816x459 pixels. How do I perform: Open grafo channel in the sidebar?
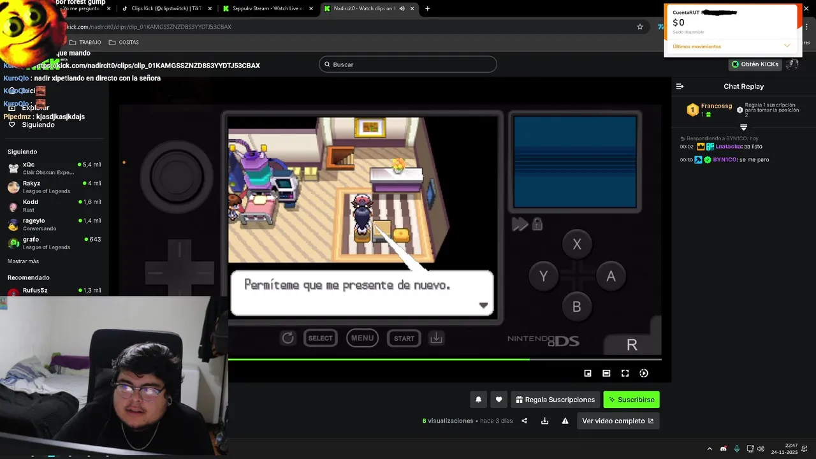coord(54,243)
